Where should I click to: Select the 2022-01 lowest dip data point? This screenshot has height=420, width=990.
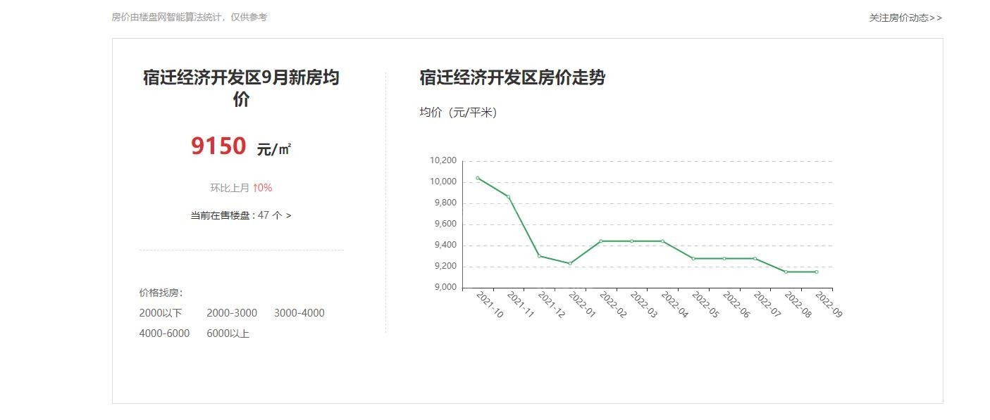point(570,263)
